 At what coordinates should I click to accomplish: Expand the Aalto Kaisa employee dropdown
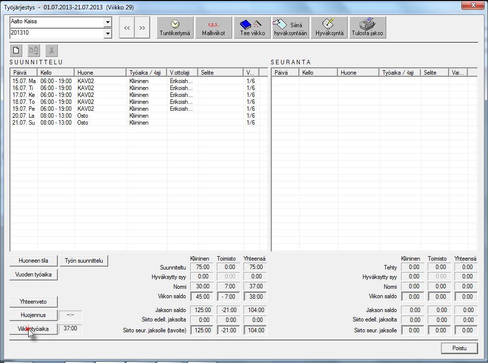tap(108, 22)
